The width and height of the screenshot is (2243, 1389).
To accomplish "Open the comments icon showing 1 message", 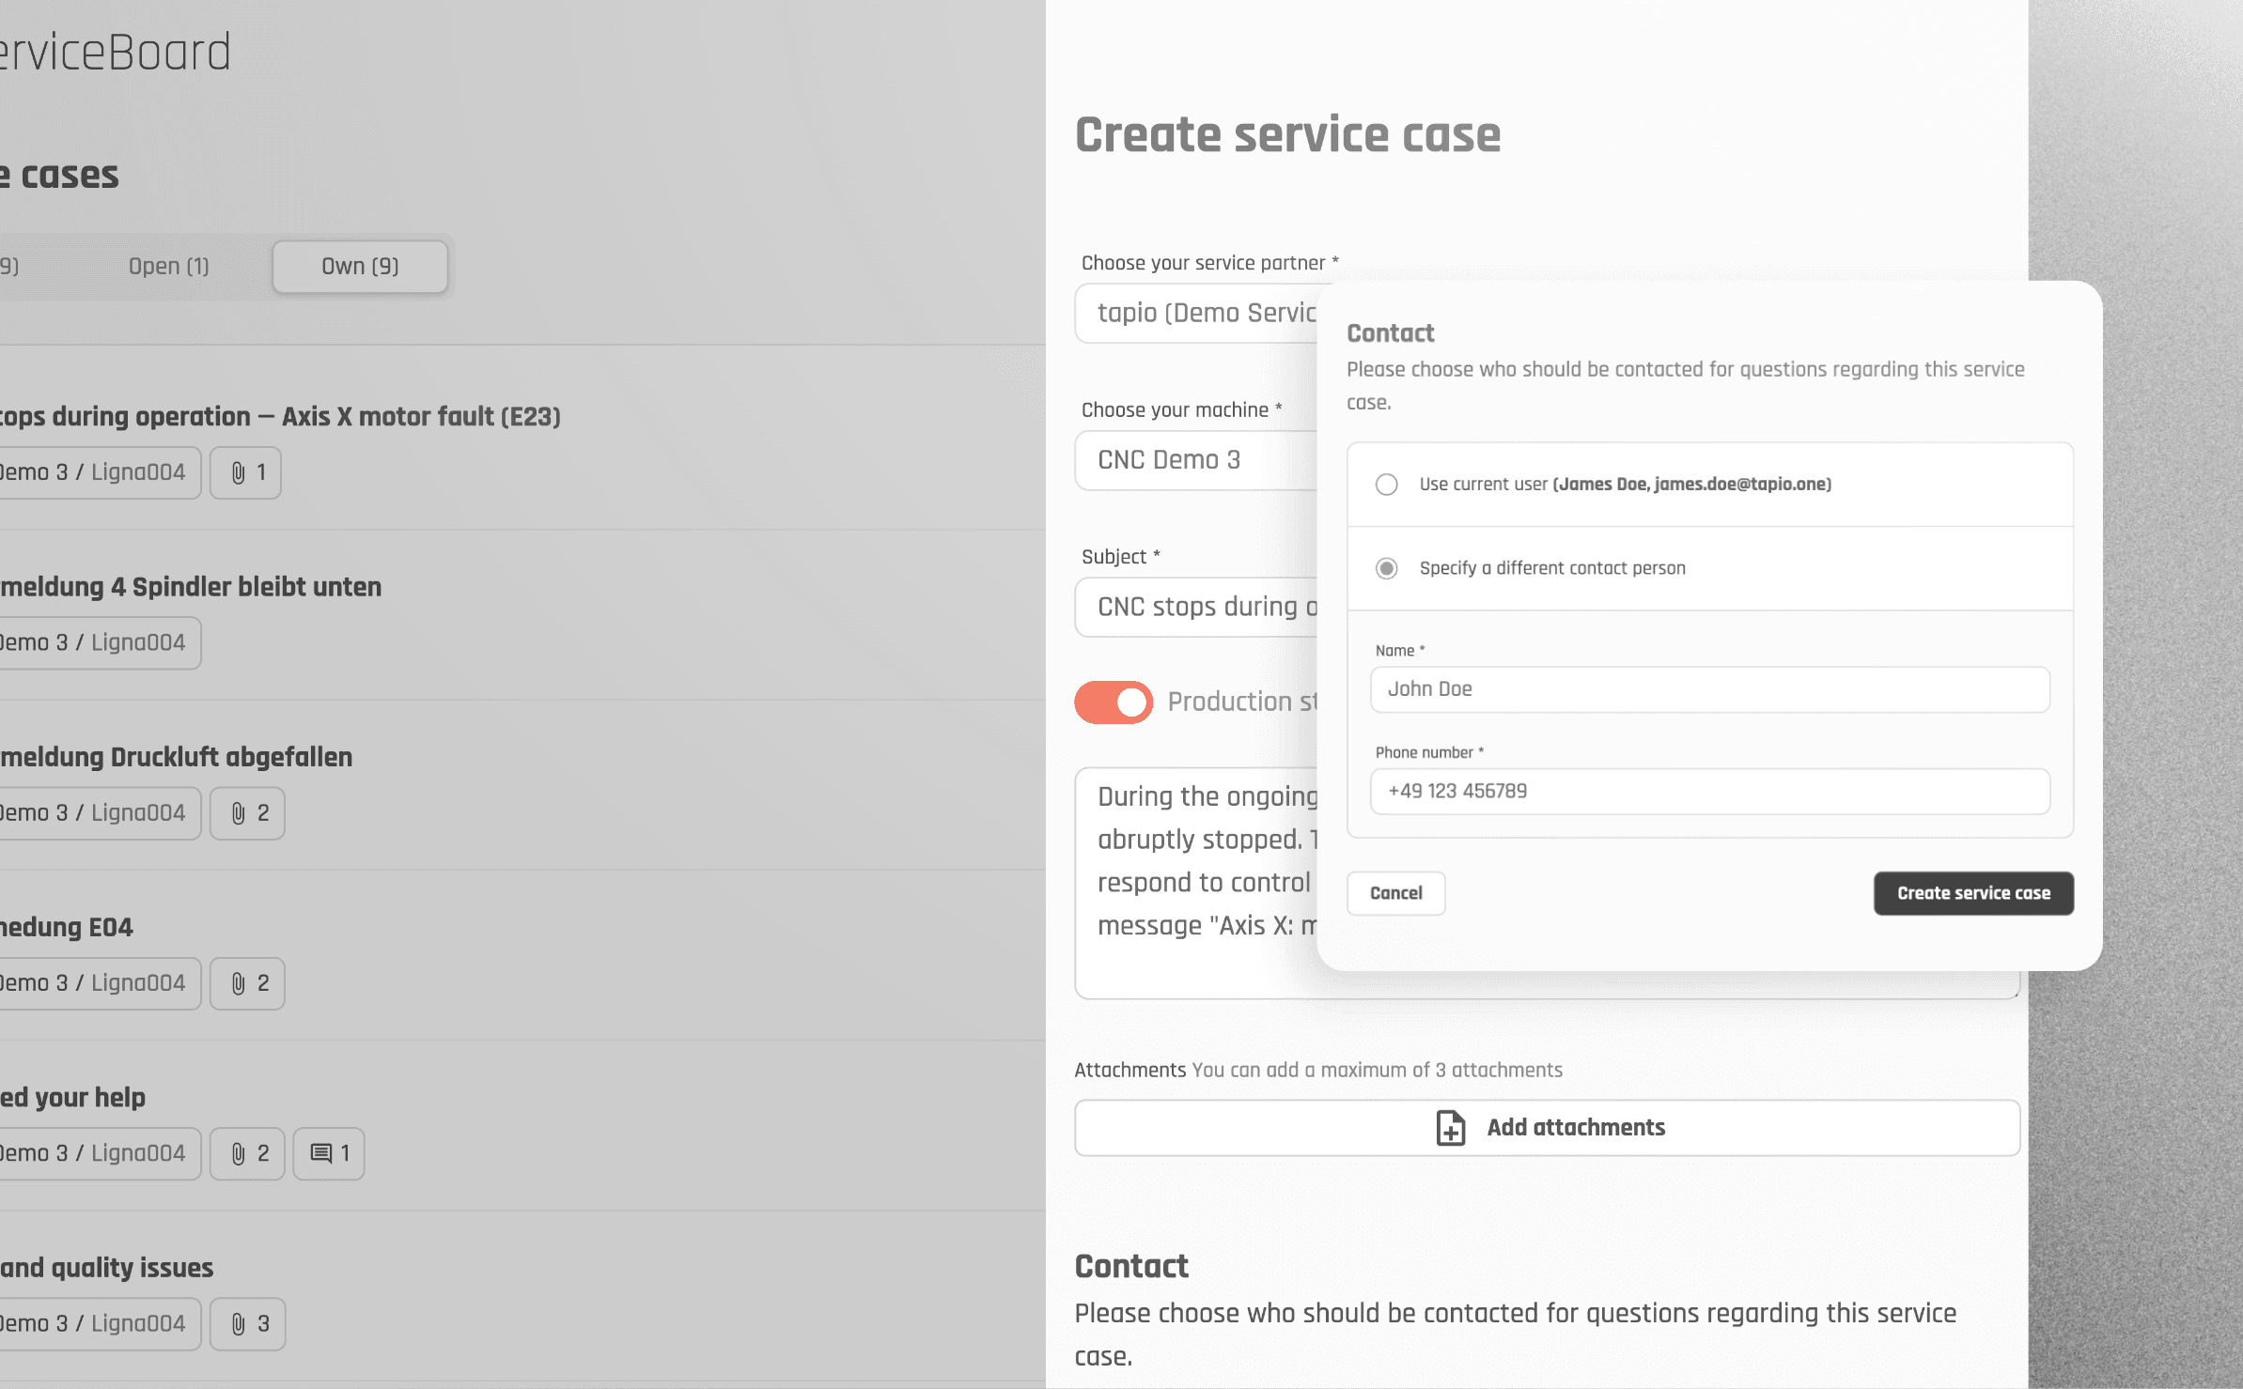I will pos(328,1153).
